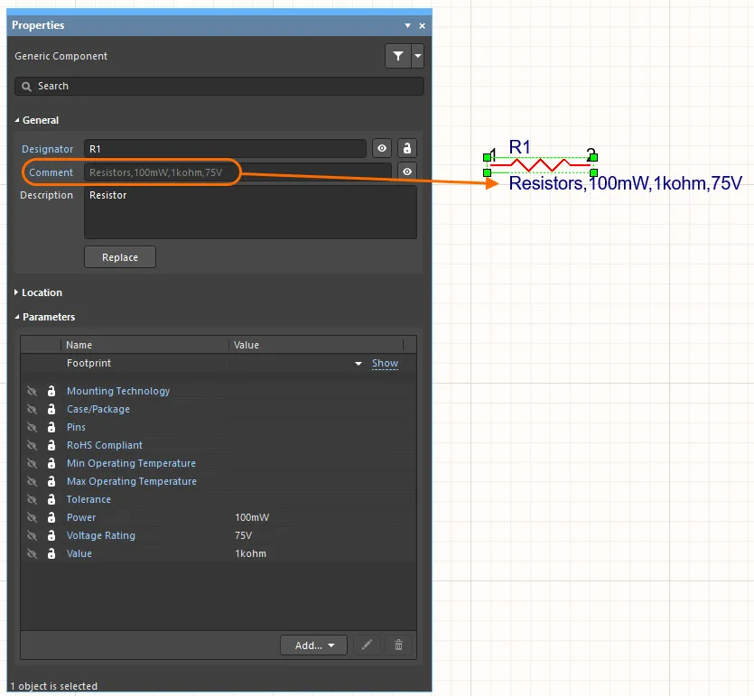Click lock icon for Min Operating Temperature
754x696 pixels.
coord(51,463)
